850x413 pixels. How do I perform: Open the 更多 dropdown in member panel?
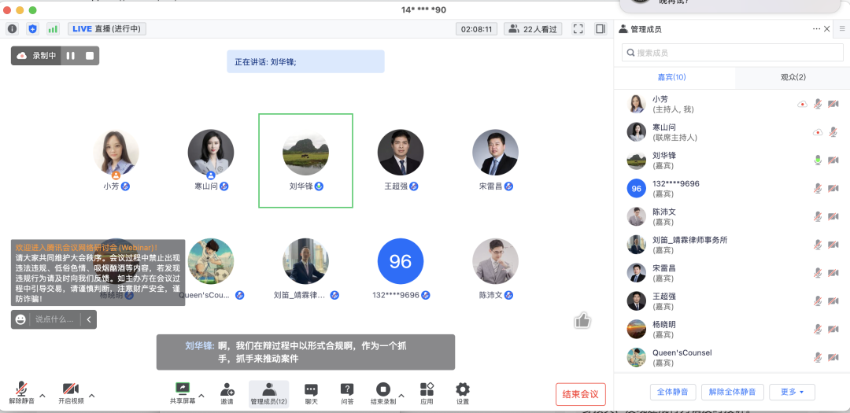[792, 392]
